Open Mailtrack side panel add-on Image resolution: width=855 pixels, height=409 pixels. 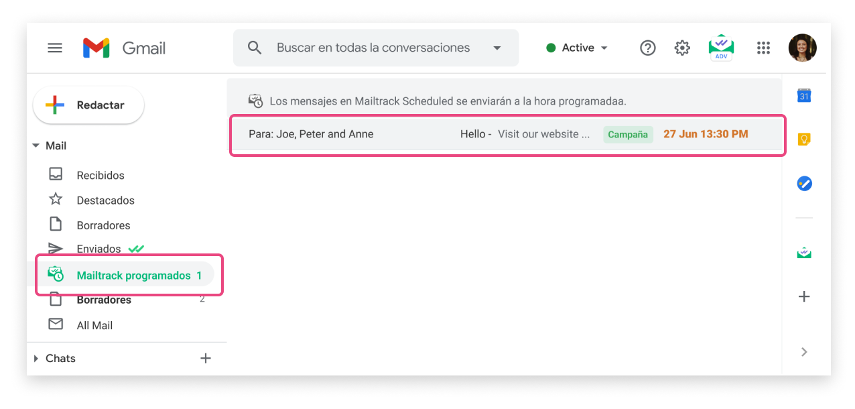[804, 253]
